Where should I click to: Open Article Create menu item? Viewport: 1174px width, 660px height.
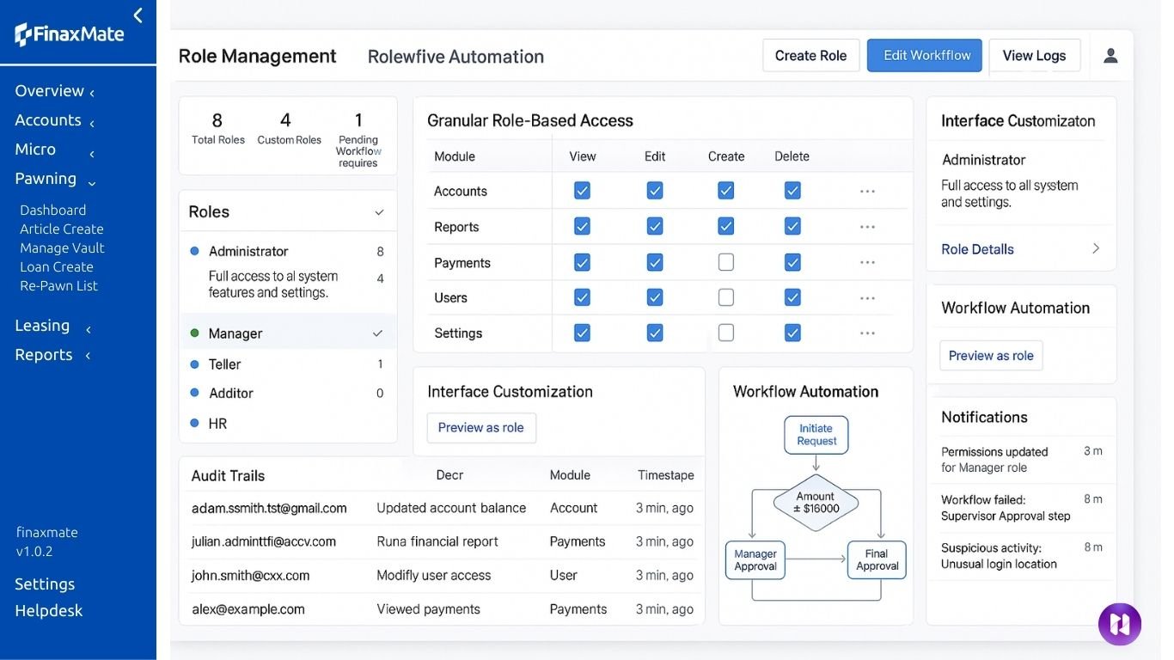[62, 229]
